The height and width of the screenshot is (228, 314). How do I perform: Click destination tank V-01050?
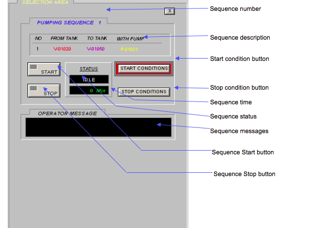[x=95, y=48]
